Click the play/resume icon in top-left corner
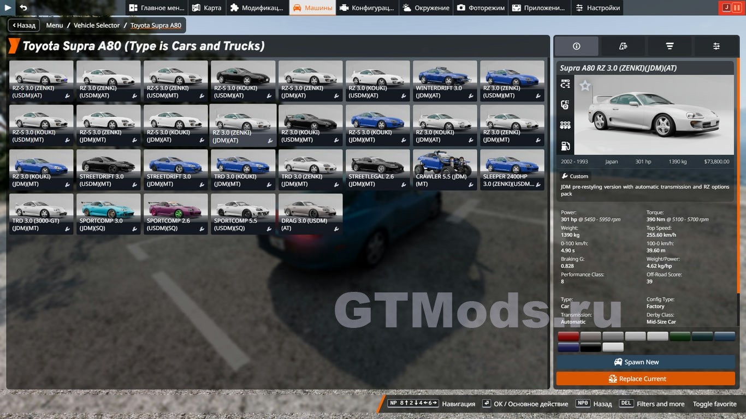Viewport: 746px width, 419px height. [8, 8]
